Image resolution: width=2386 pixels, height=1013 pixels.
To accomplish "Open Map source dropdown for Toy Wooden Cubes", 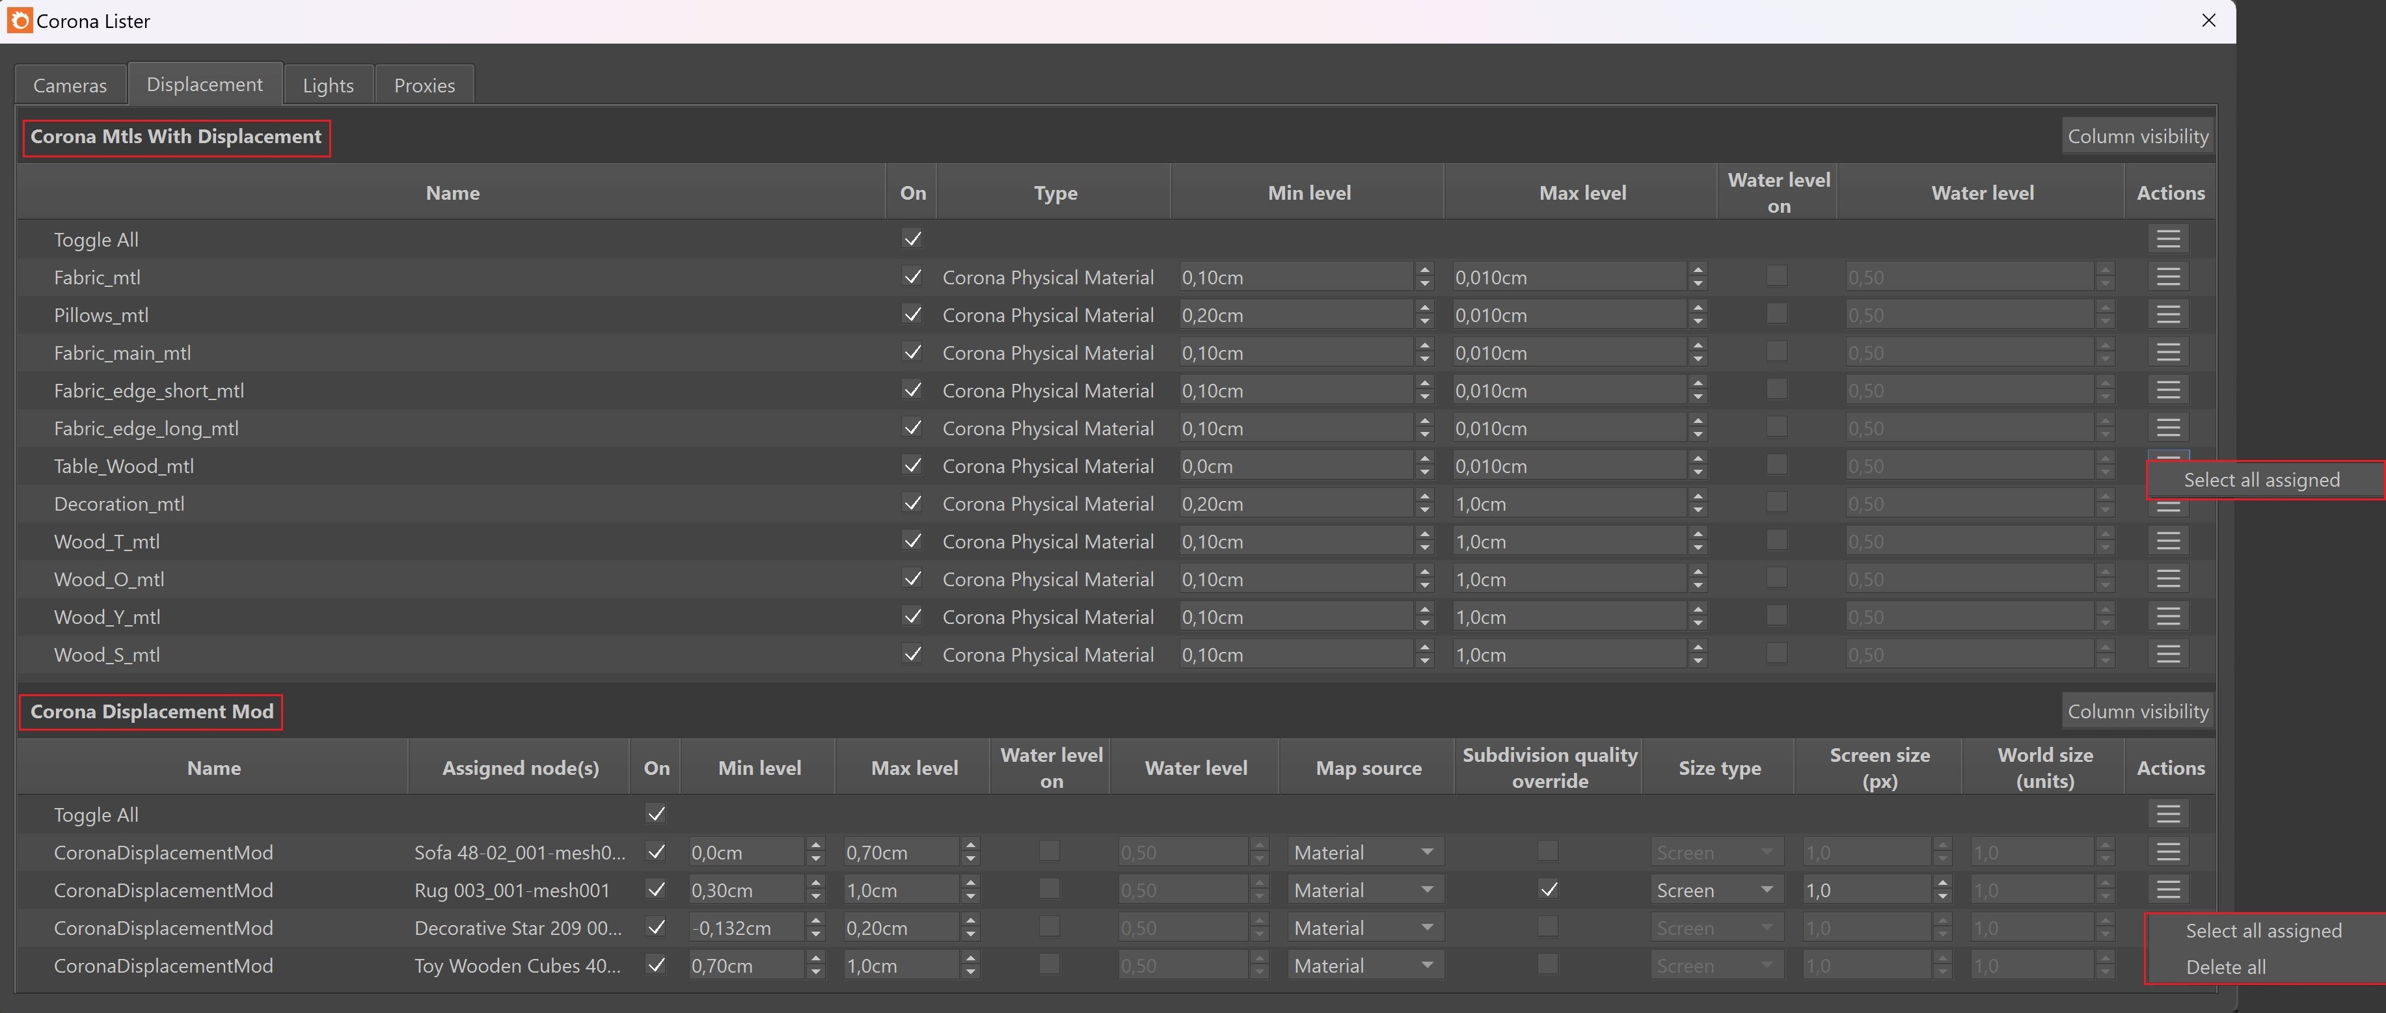I will [x=1365, y=965].
